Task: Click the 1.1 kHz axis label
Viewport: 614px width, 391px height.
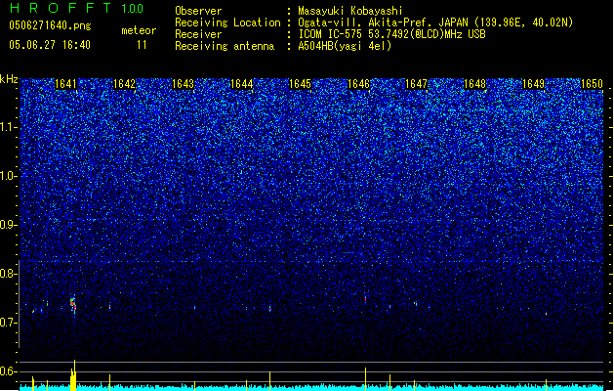Action: pos(8,127)
